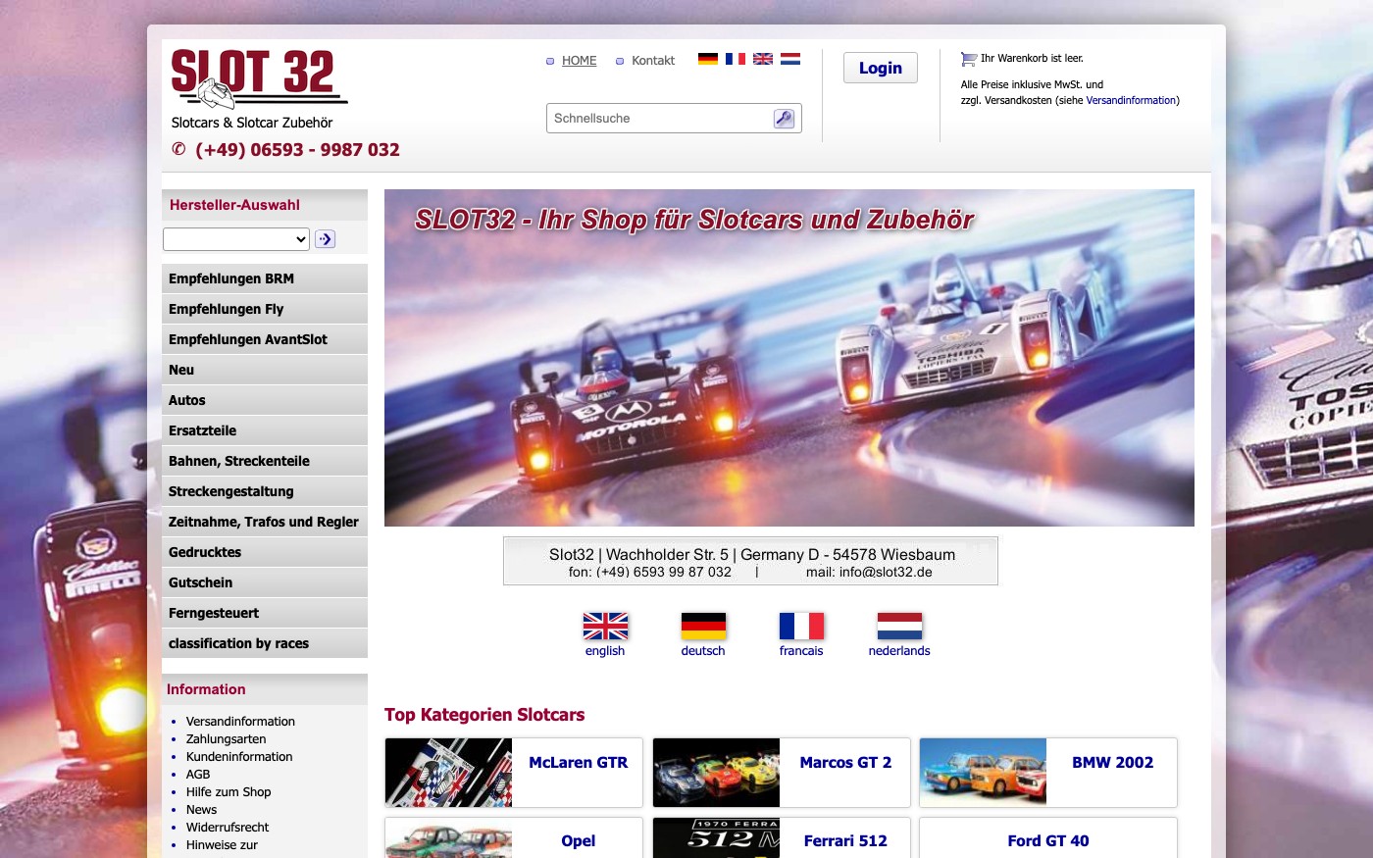The image size is (1373, 858).
Task: Click the phone number (+49) 06593 - 9987 032
Action: point(297,150)
